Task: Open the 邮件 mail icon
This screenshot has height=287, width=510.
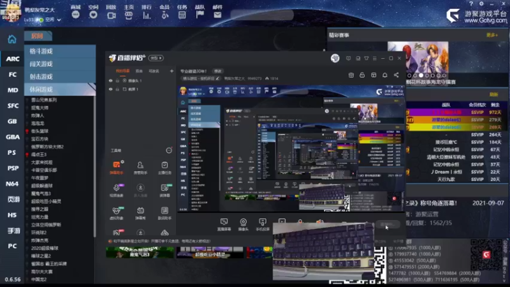Action: (x=217, y=15)
